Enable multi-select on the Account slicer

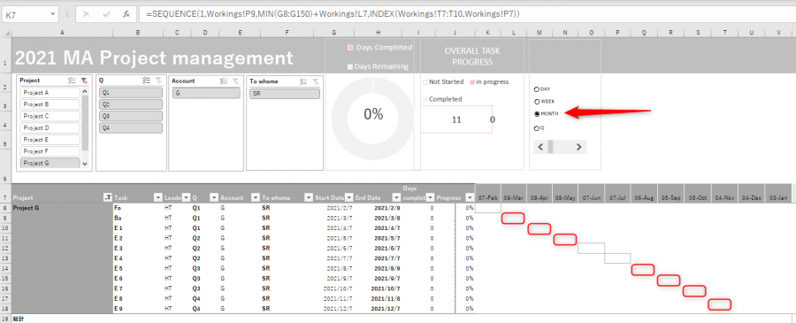(x=223, y=81)
